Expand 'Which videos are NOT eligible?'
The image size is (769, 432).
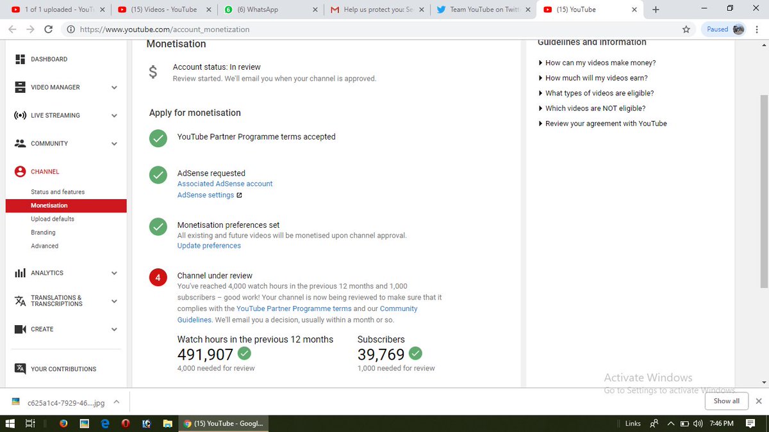pyautogui.click(x=592, y=108)
